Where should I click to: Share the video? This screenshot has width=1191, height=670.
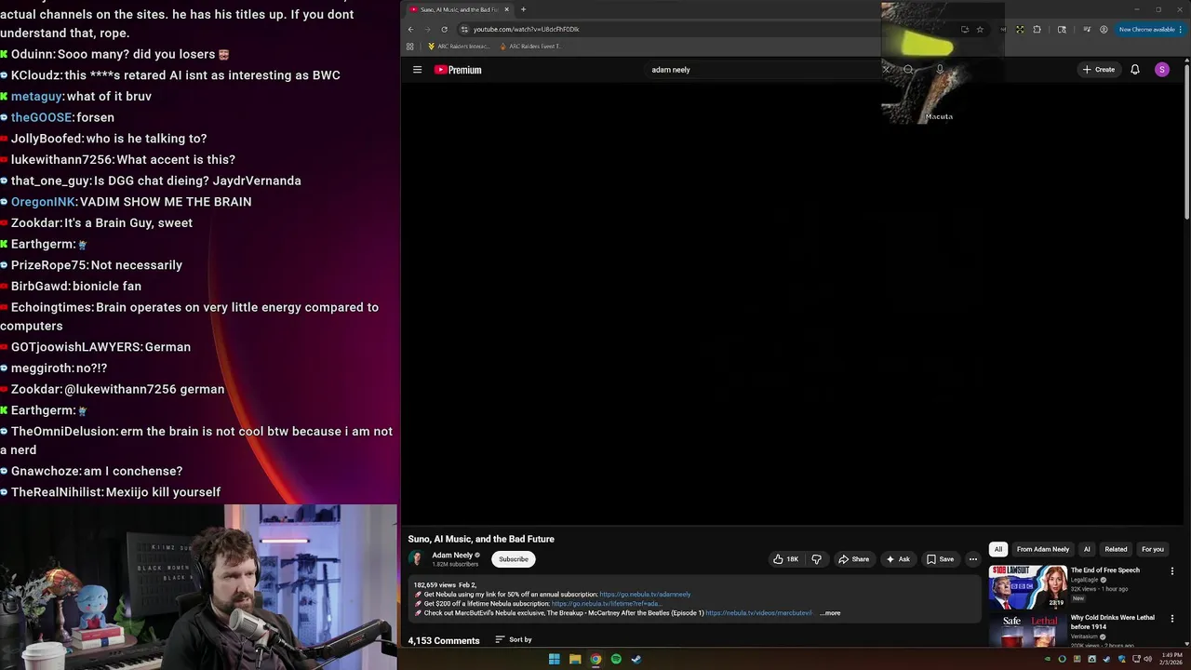(x=853, y=559)
